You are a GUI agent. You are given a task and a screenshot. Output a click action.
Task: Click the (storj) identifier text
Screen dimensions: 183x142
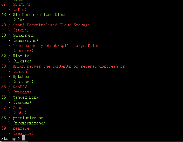[21, 30]
